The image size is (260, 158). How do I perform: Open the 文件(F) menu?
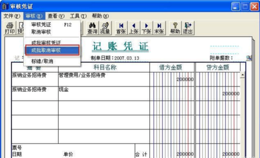click(x=12, y=16)
